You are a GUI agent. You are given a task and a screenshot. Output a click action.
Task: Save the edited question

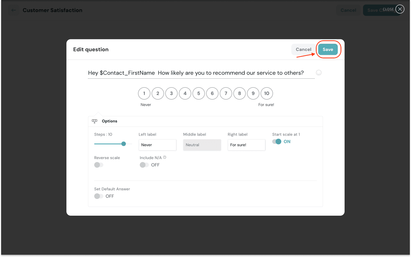328,50
